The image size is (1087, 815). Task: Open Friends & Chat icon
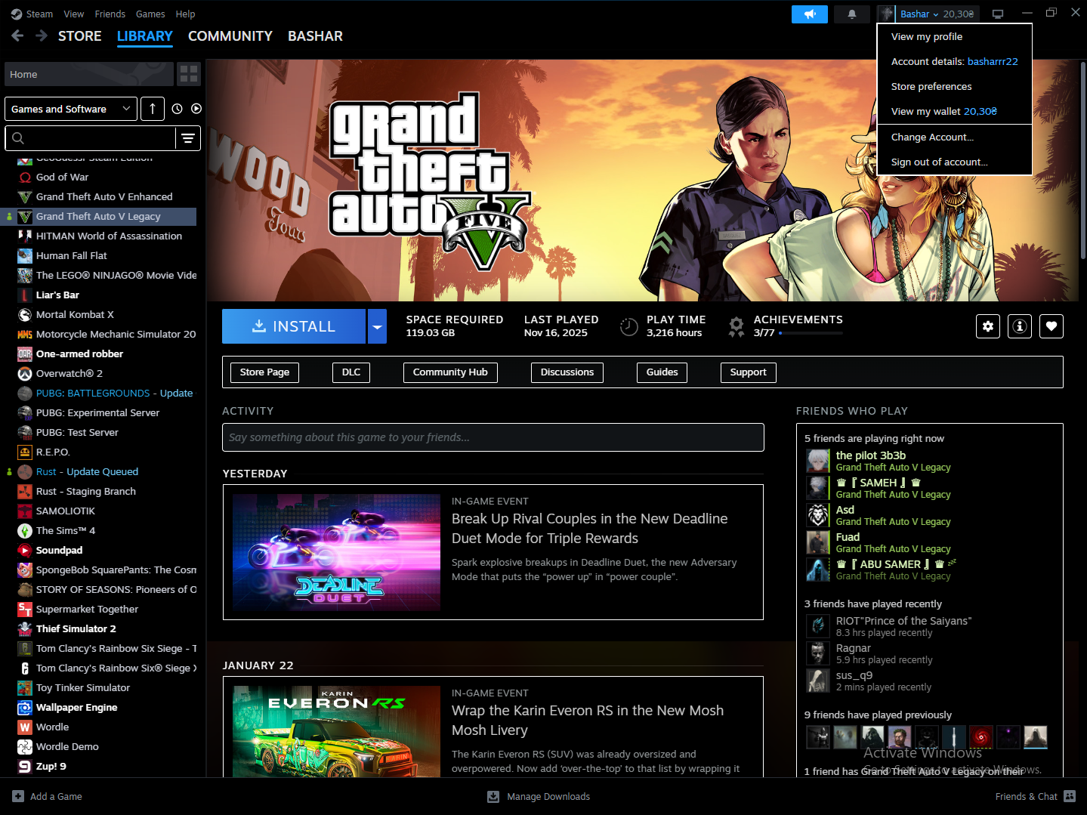pos(1070,796)
